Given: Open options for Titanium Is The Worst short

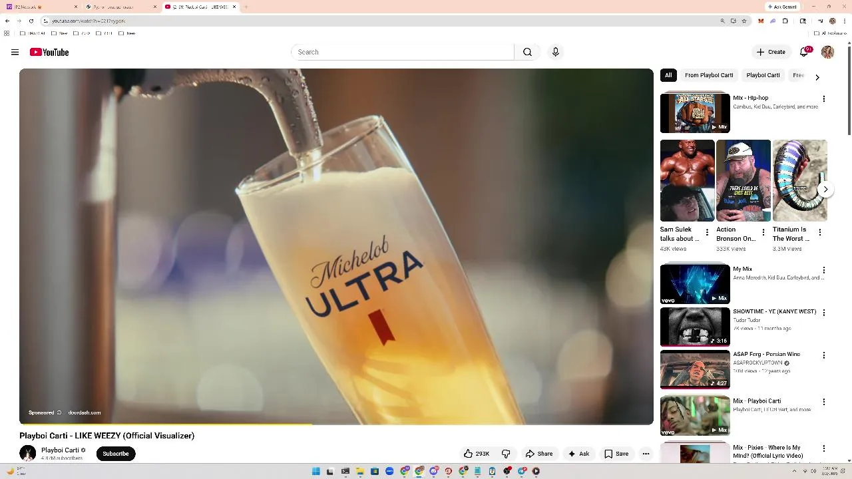Looking at the screenshot, I should 820,232.
